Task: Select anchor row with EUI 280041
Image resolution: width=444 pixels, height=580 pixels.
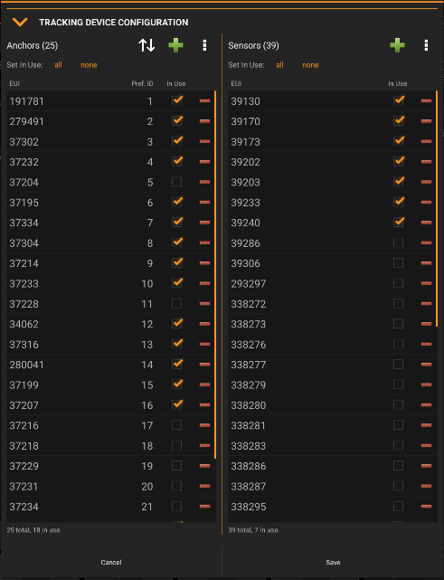Action: click(110, 365)
